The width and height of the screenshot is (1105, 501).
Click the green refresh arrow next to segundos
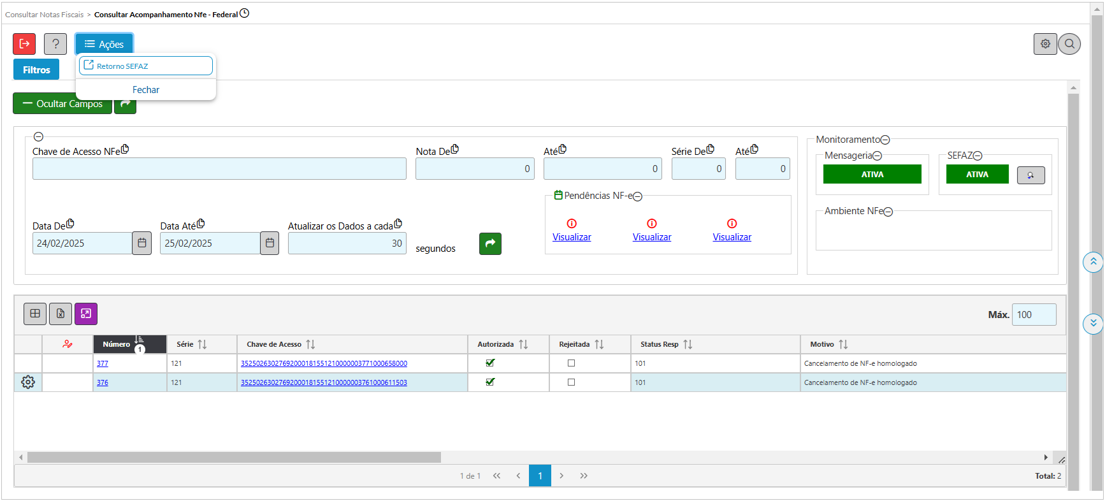point(490,243)
